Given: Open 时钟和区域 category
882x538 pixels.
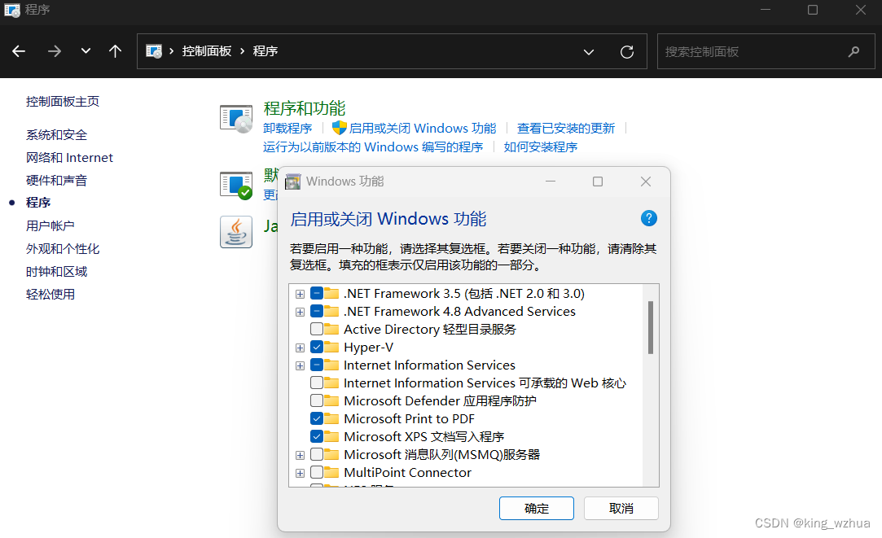Looking at the screenshot, I should [x=56, y=272].
